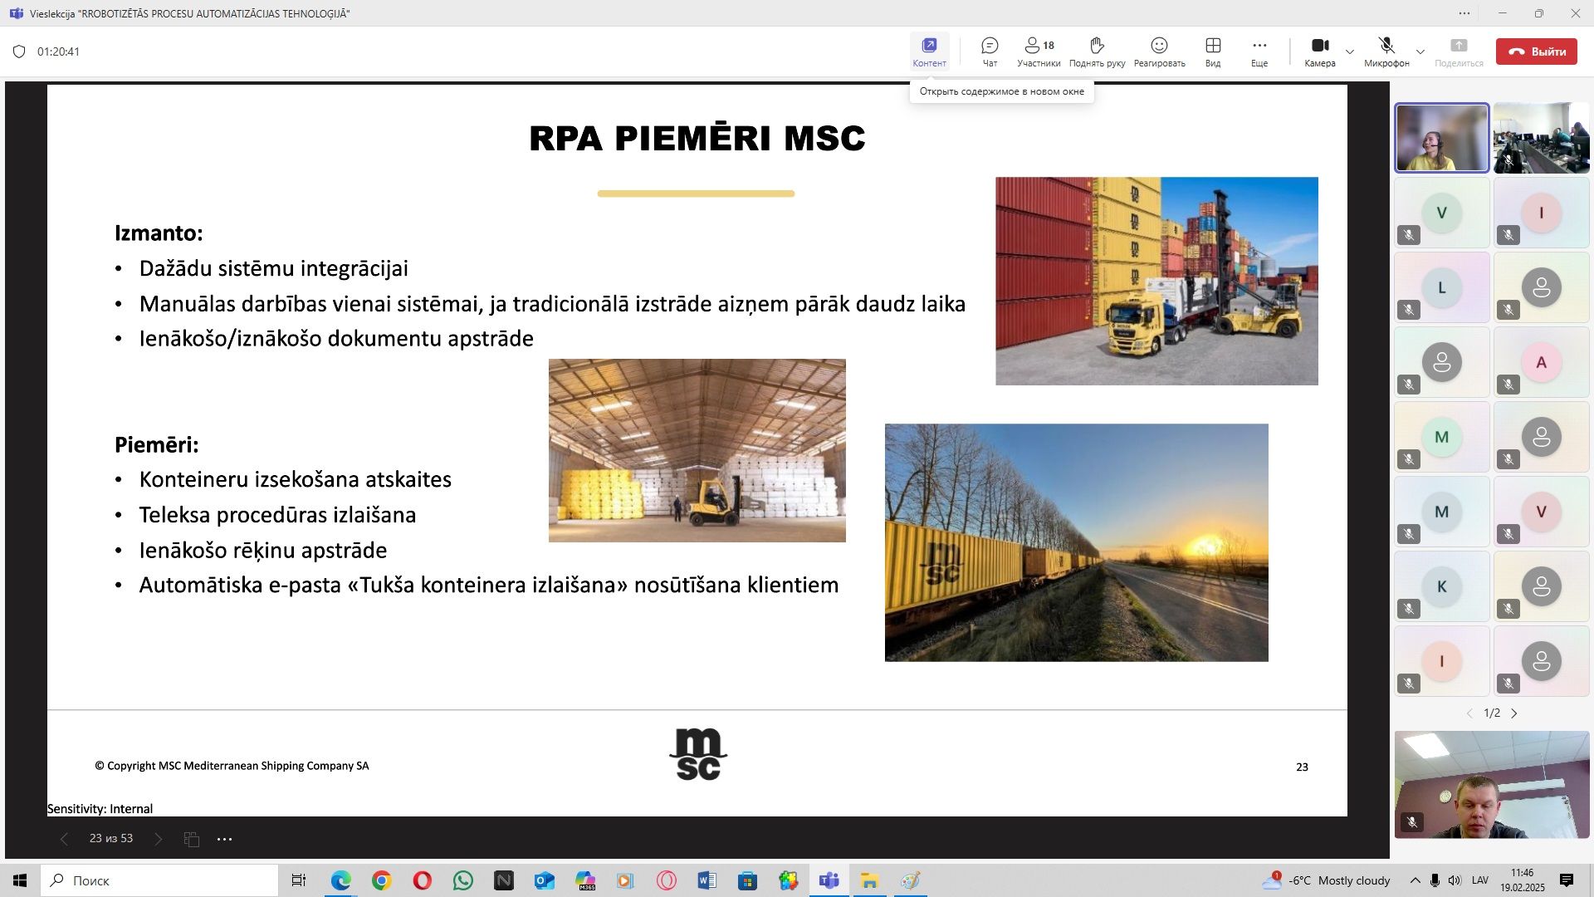The image size is (1594, 897).
Task: Open the Еще more options menu
Action: pos(1259,51)
